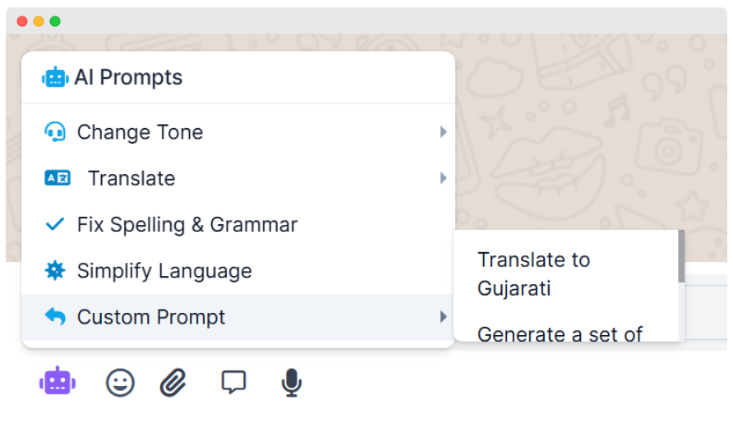Expand the Custom Prompt submenu arrow
Image resolution: width=733 pixels, height=423 pixels.
coord(443,317)
